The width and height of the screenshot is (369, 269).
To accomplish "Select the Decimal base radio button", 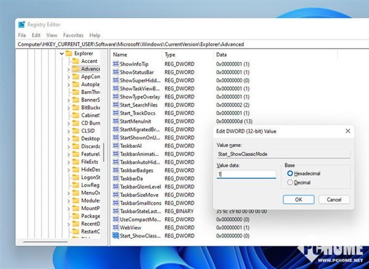I will (x=290, y=182).
